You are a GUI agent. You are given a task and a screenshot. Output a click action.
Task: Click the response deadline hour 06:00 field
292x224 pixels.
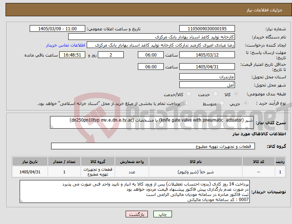151,55
